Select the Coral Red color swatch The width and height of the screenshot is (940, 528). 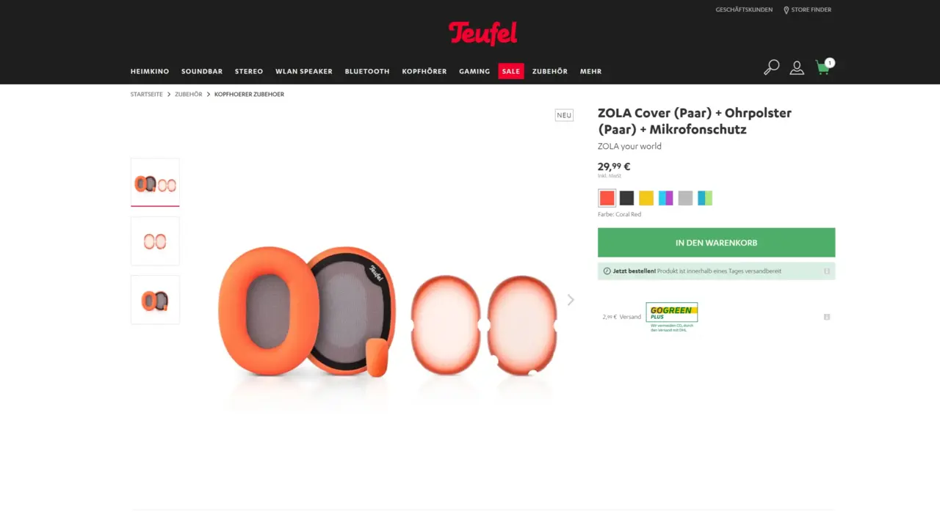(607, 198)
